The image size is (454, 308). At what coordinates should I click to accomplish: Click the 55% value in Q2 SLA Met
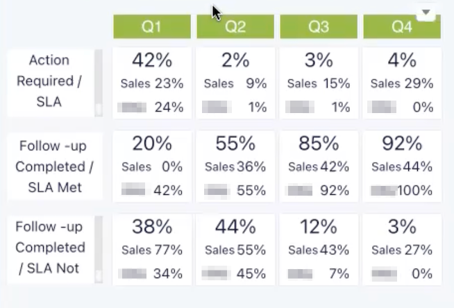click(x=235, y=144)
